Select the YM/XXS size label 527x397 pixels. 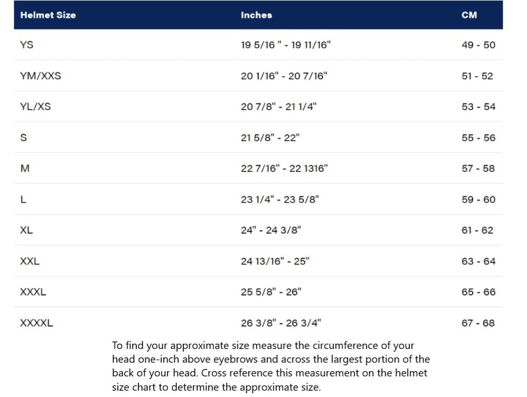(x=40, y=75)
